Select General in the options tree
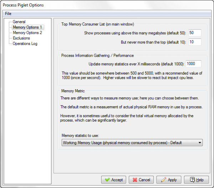The image size is (214, 188). pos(19,22)
